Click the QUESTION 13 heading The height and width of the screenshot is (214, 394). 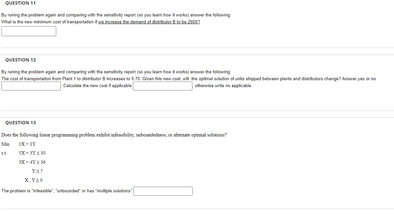(21, 123)
